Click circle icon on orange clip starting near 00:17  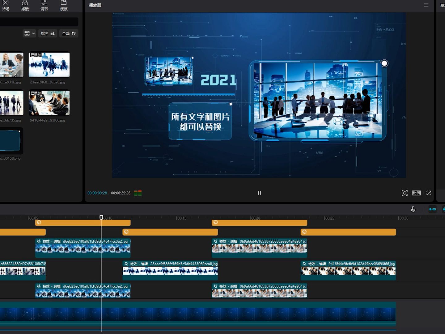[x=216, y=222]
